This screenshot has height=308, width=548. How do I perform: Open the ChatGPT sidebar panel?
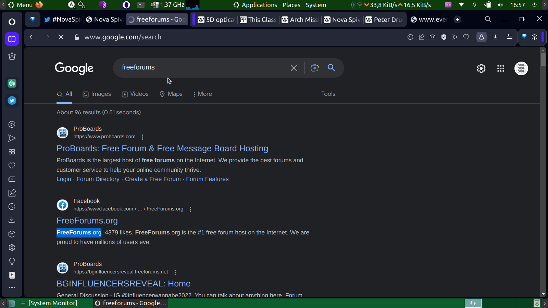(x=12, y=83)
